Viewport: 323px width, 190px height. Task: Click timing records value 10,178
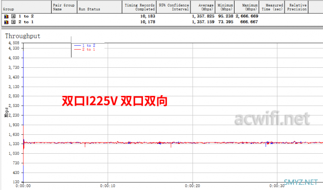(148, 22)
